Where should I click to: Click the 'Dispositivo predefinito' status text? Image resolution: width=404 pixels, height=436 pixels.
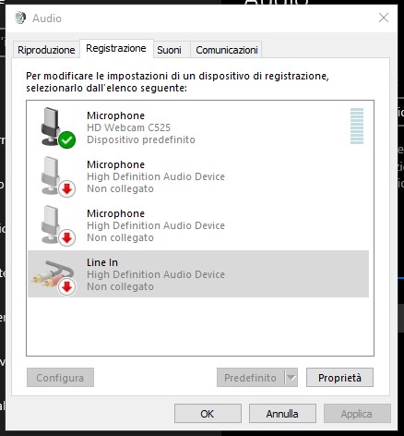point(141,139)
